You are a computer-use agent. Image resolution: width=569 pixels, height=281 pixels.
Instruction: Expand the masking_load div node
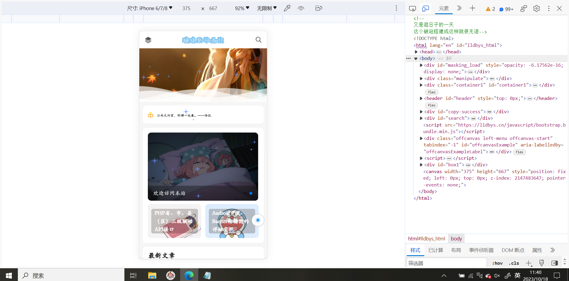(x=421, y=65)
